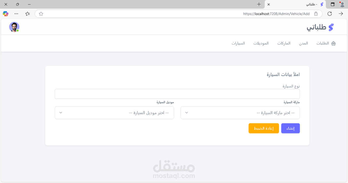Minimize the browser window
The height and width of the screenshot is (183, 348).
tap(29, 4)
